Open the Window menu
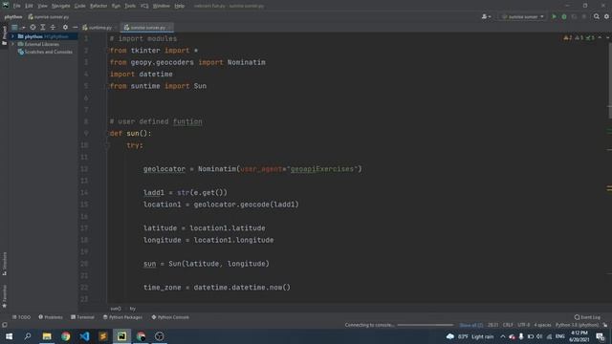The image size is (612, 344). pyautogui.click(x=162, y=6)
